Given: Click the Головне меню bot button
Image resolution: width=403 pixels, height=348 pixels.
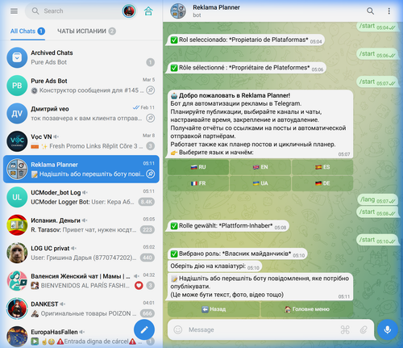Looking at the screenshot, I should pyautogui.click(x=307, y=309).
